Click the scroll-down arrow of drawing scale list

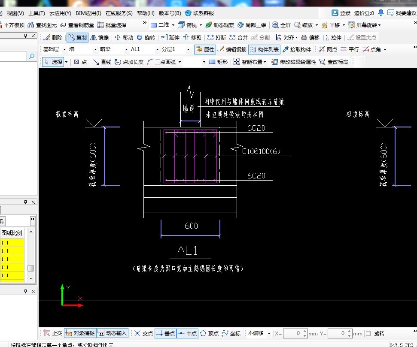(31, 278)
